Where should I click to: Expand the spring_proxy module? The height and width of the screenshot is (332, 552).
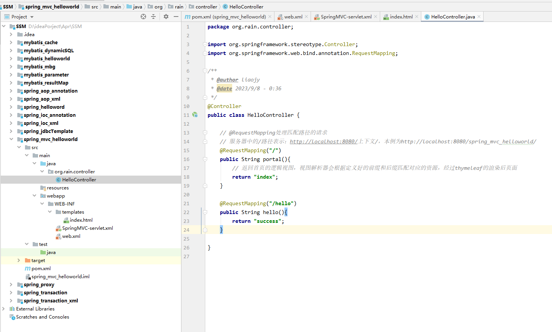(11, 284)
